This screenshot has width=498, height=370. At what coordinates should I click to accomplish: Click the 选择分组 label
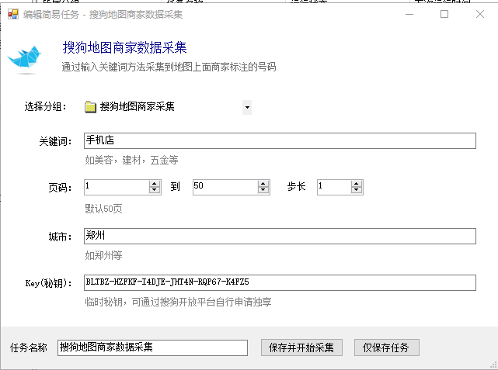point(46,107)
